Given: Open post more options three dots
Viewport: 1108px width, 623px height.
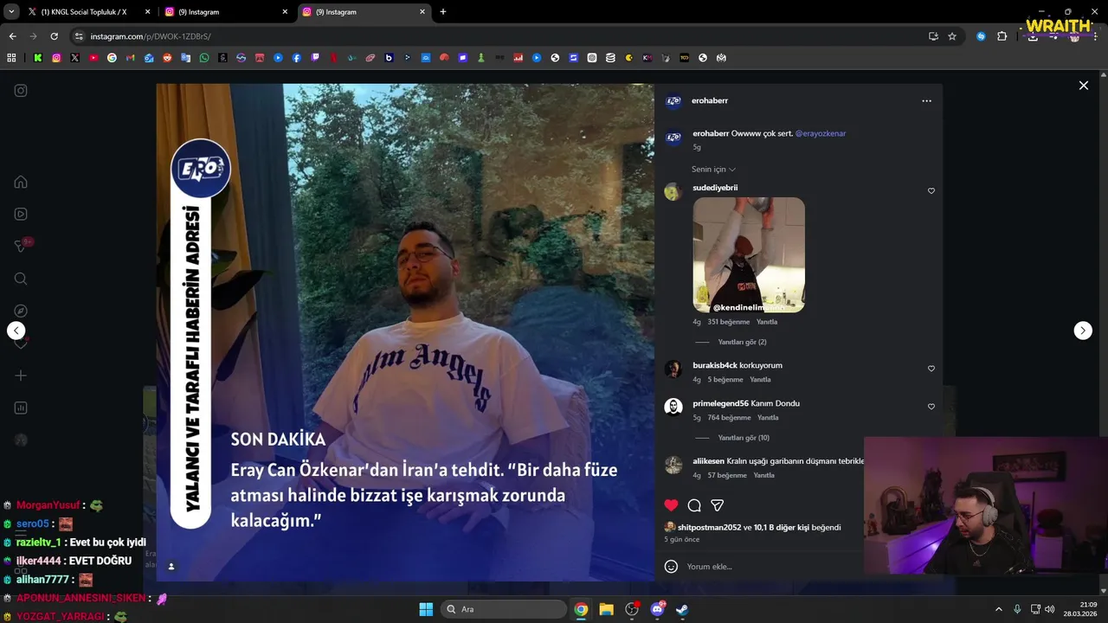Looking at the screenshot, I should 926,100.
